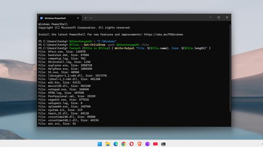Click the 'Windows PowerShell' header line in the terminal

[53, 24]
